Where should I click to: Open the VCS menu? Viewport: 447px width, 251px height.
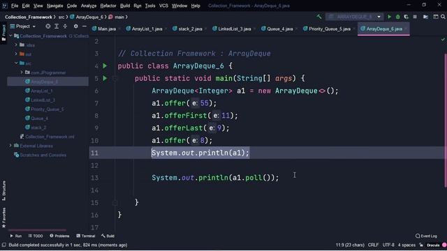coord(163,6)
